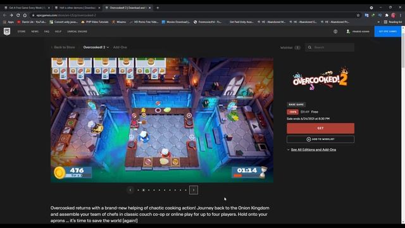Image resolution: width=405 pixels, height=228 pixels.
Task: Close the Overcooked! 2 browser tab
Action: point(149,8)
